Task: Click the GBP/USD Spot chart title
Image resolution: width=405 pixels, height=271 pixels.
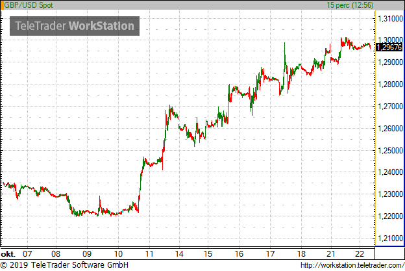Action: (x=29, y=5)
